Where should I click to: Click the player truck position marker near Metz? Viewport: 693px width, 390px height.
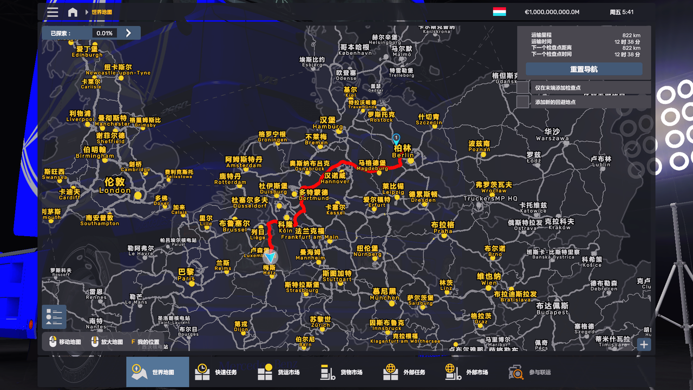[x=270, y=257]
